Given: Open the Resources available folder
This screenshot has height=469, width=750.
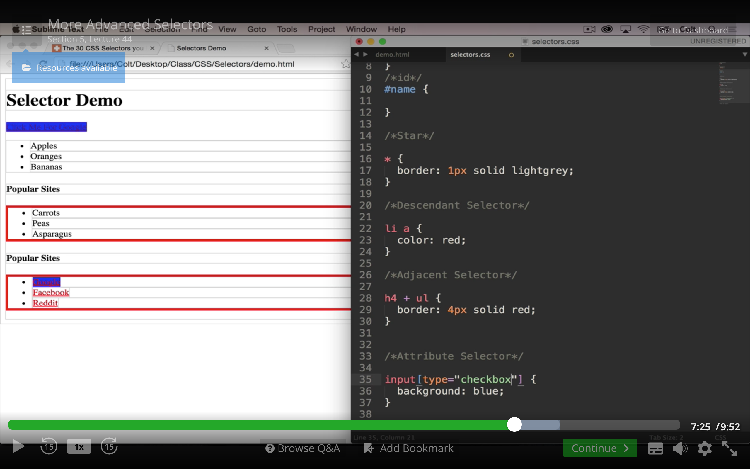Looking at the screenshot, I should click(x=68, y=68).
